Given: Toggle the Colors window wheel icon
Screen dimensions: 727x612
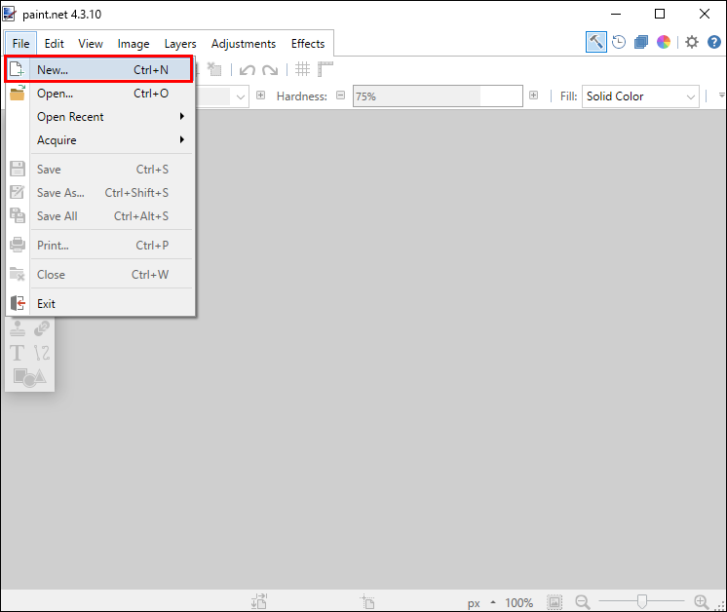Looking at the screenshot, I should click(x=664, y=42).
